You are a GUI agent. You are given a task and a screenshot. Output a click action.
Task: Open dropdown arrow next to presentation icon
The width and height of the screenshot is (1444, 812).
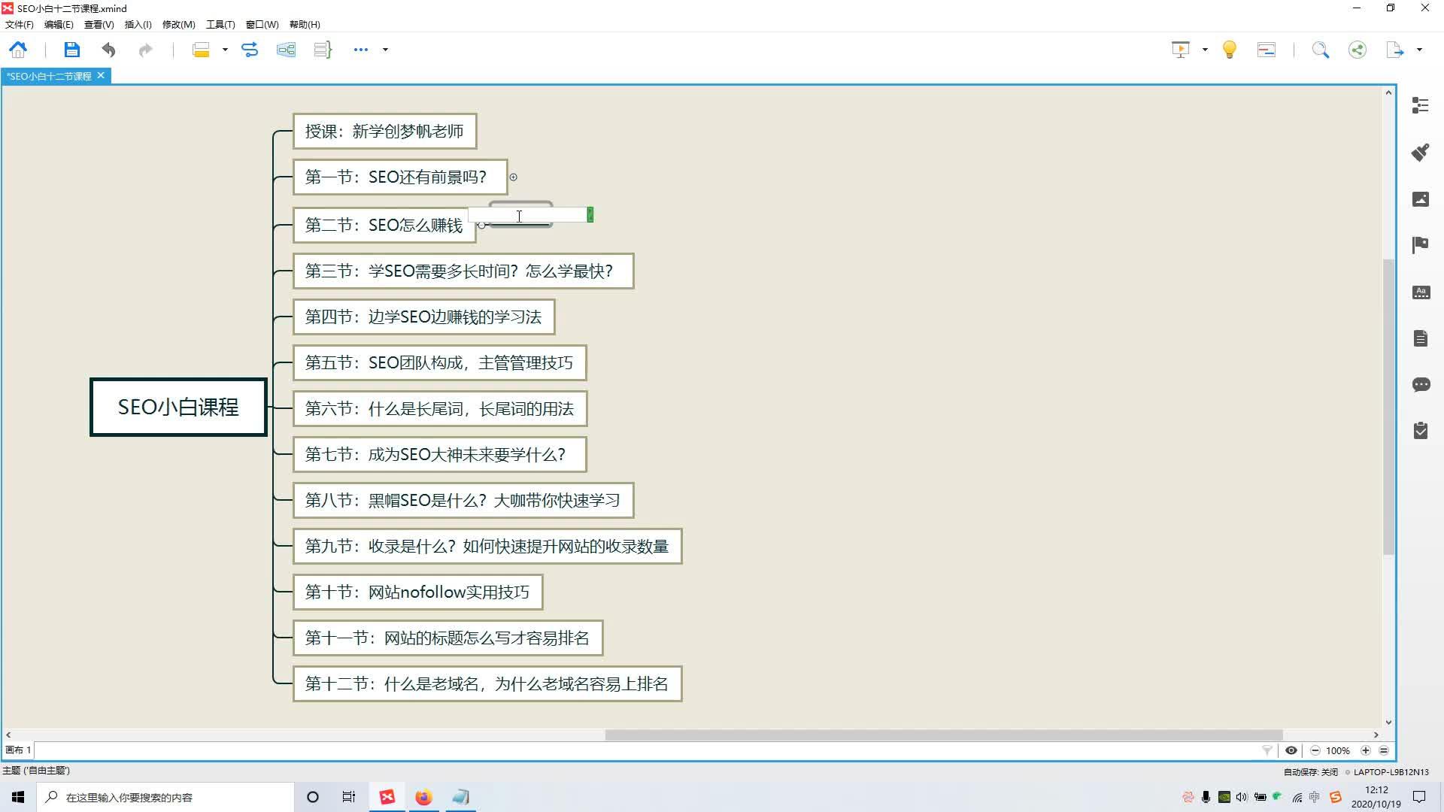[x=1205, y=50]
